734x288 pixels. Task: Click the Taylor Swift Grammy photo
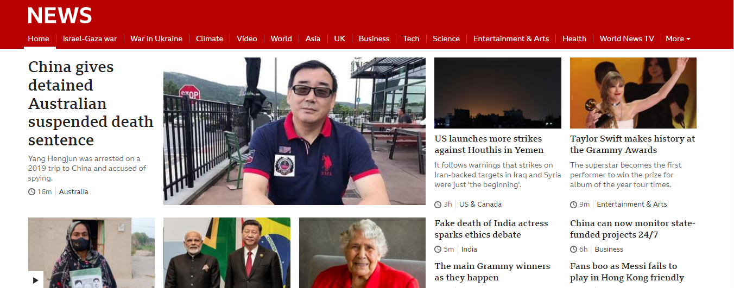633,93
